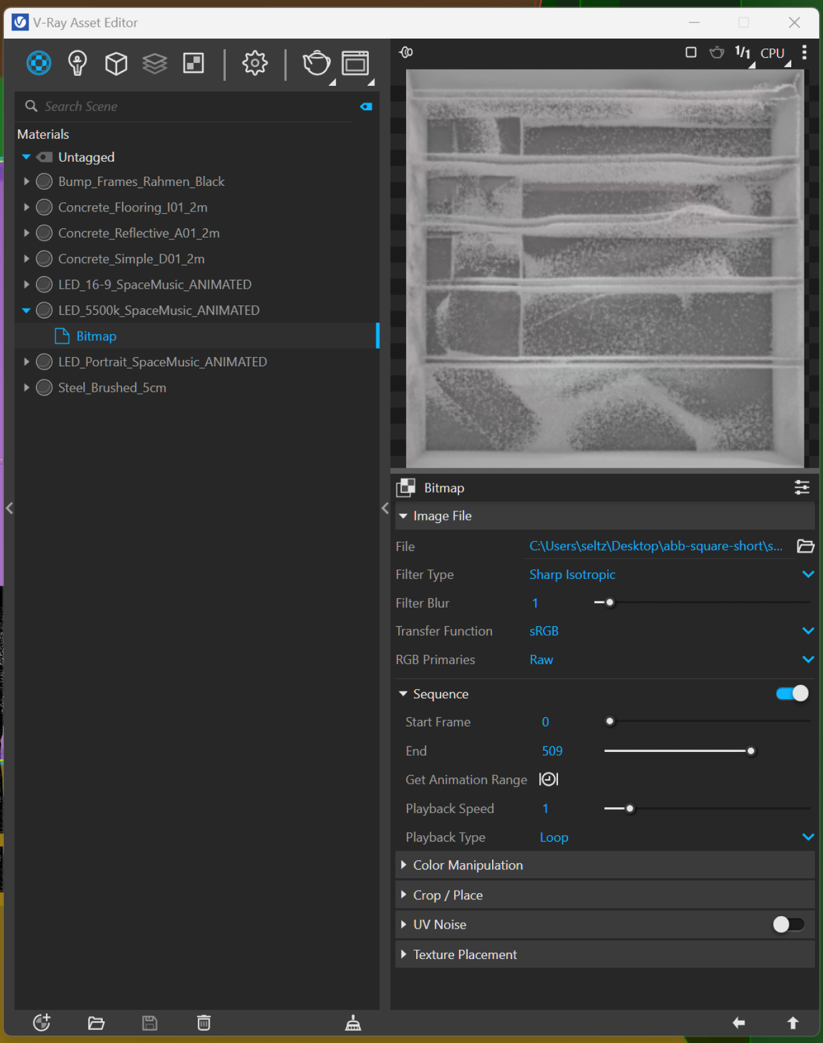Click the file path link C:\Users\seltz\Desktop
Screen dimensions: 823x1043
[x=656, y=546]
